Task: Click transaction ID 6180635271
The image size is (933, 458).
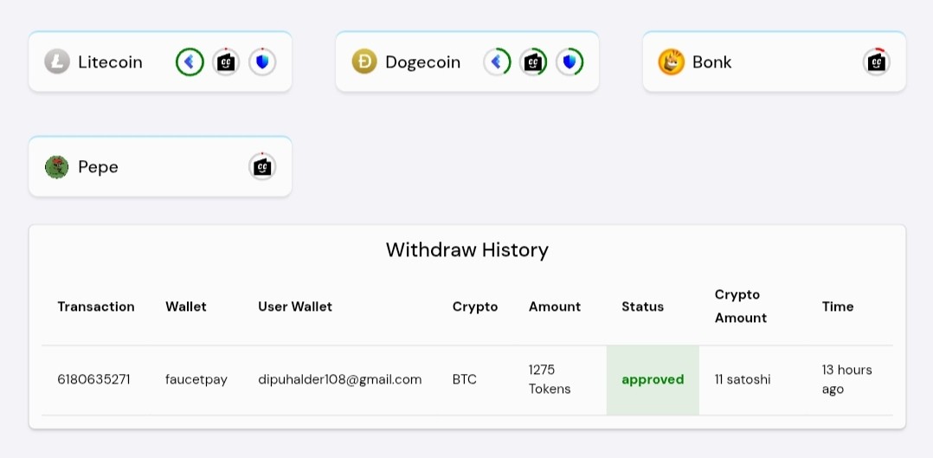Action: click(93, 379)
